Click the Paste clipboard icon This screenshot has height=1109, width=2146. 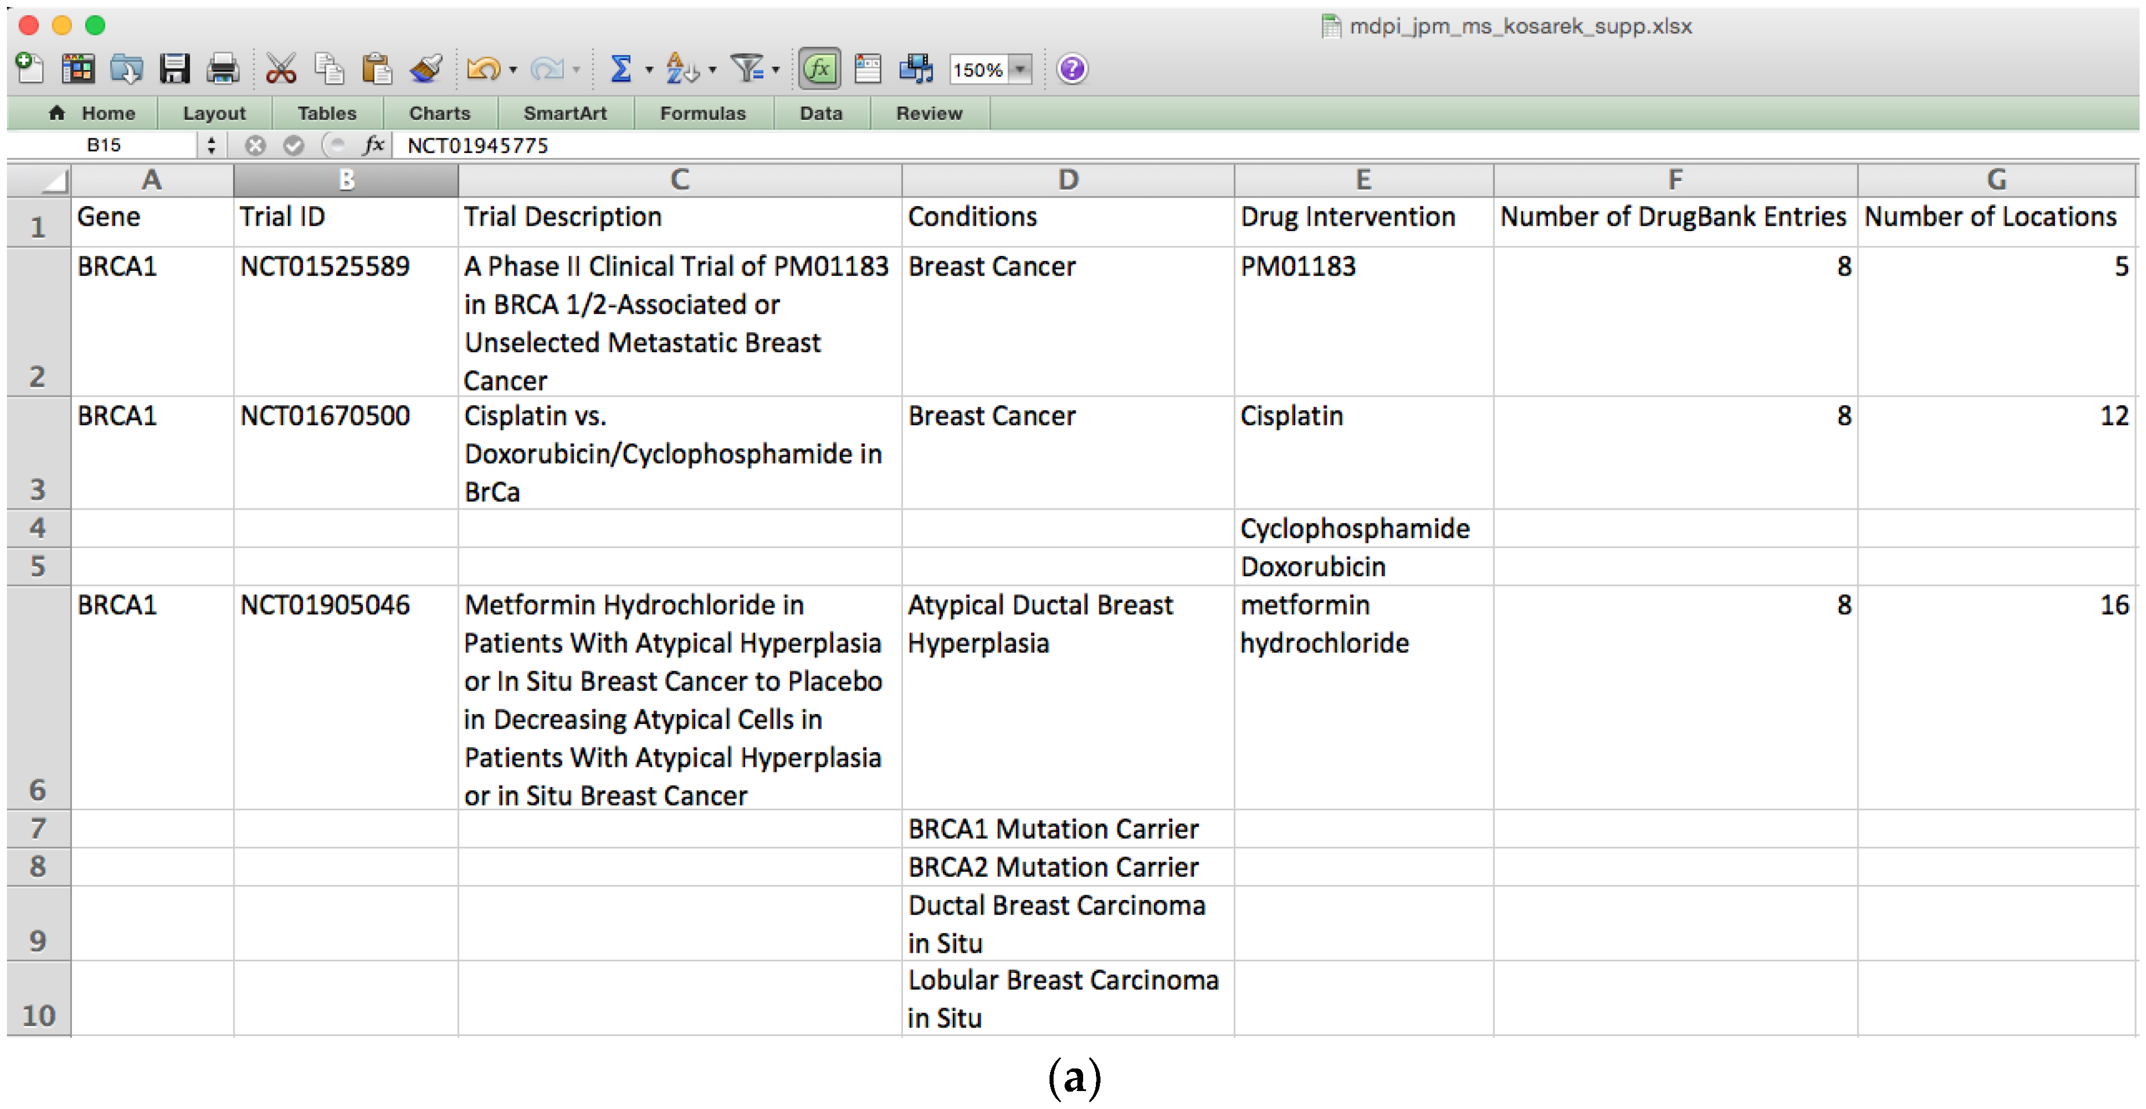(x=377, y=69)
